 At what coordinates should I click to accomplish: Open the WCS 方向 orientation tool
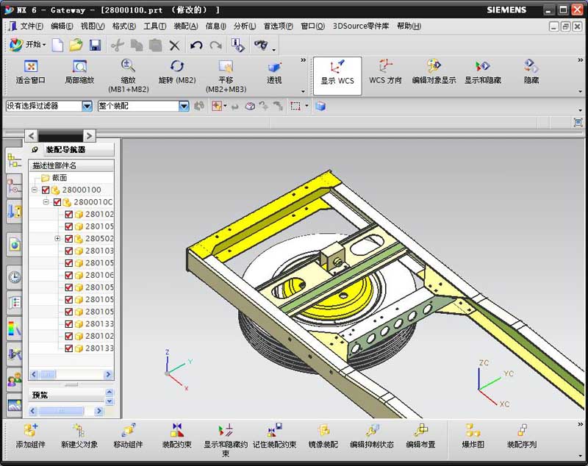[x=385, y=67]
